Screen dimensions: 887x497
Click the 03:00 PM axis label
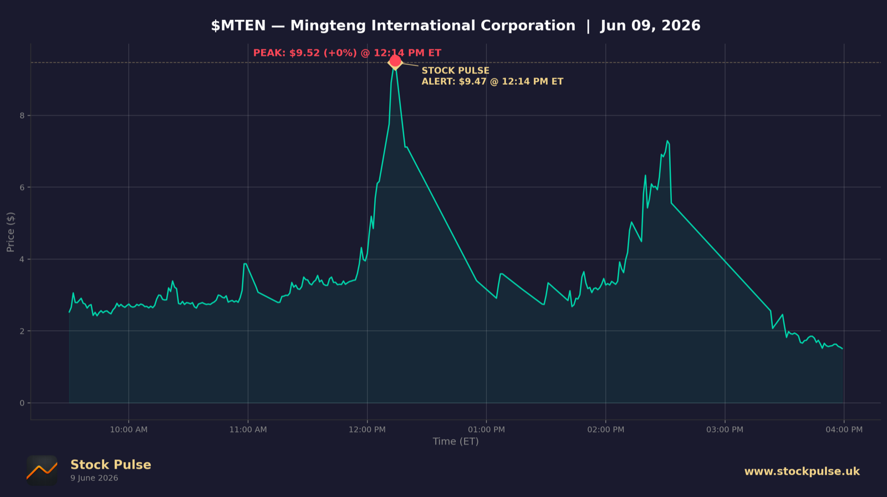(x=725, y=429)
